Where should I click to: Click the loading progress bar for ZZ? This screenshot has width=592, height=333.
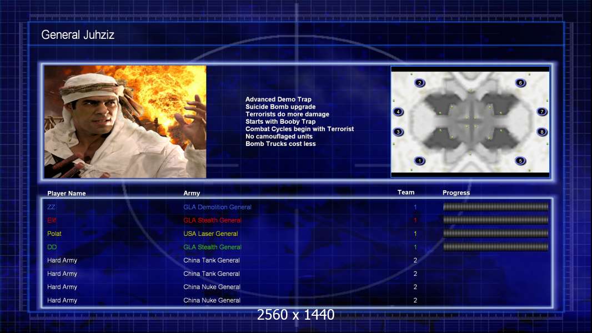pyautogui.click(x=495, y=207)
